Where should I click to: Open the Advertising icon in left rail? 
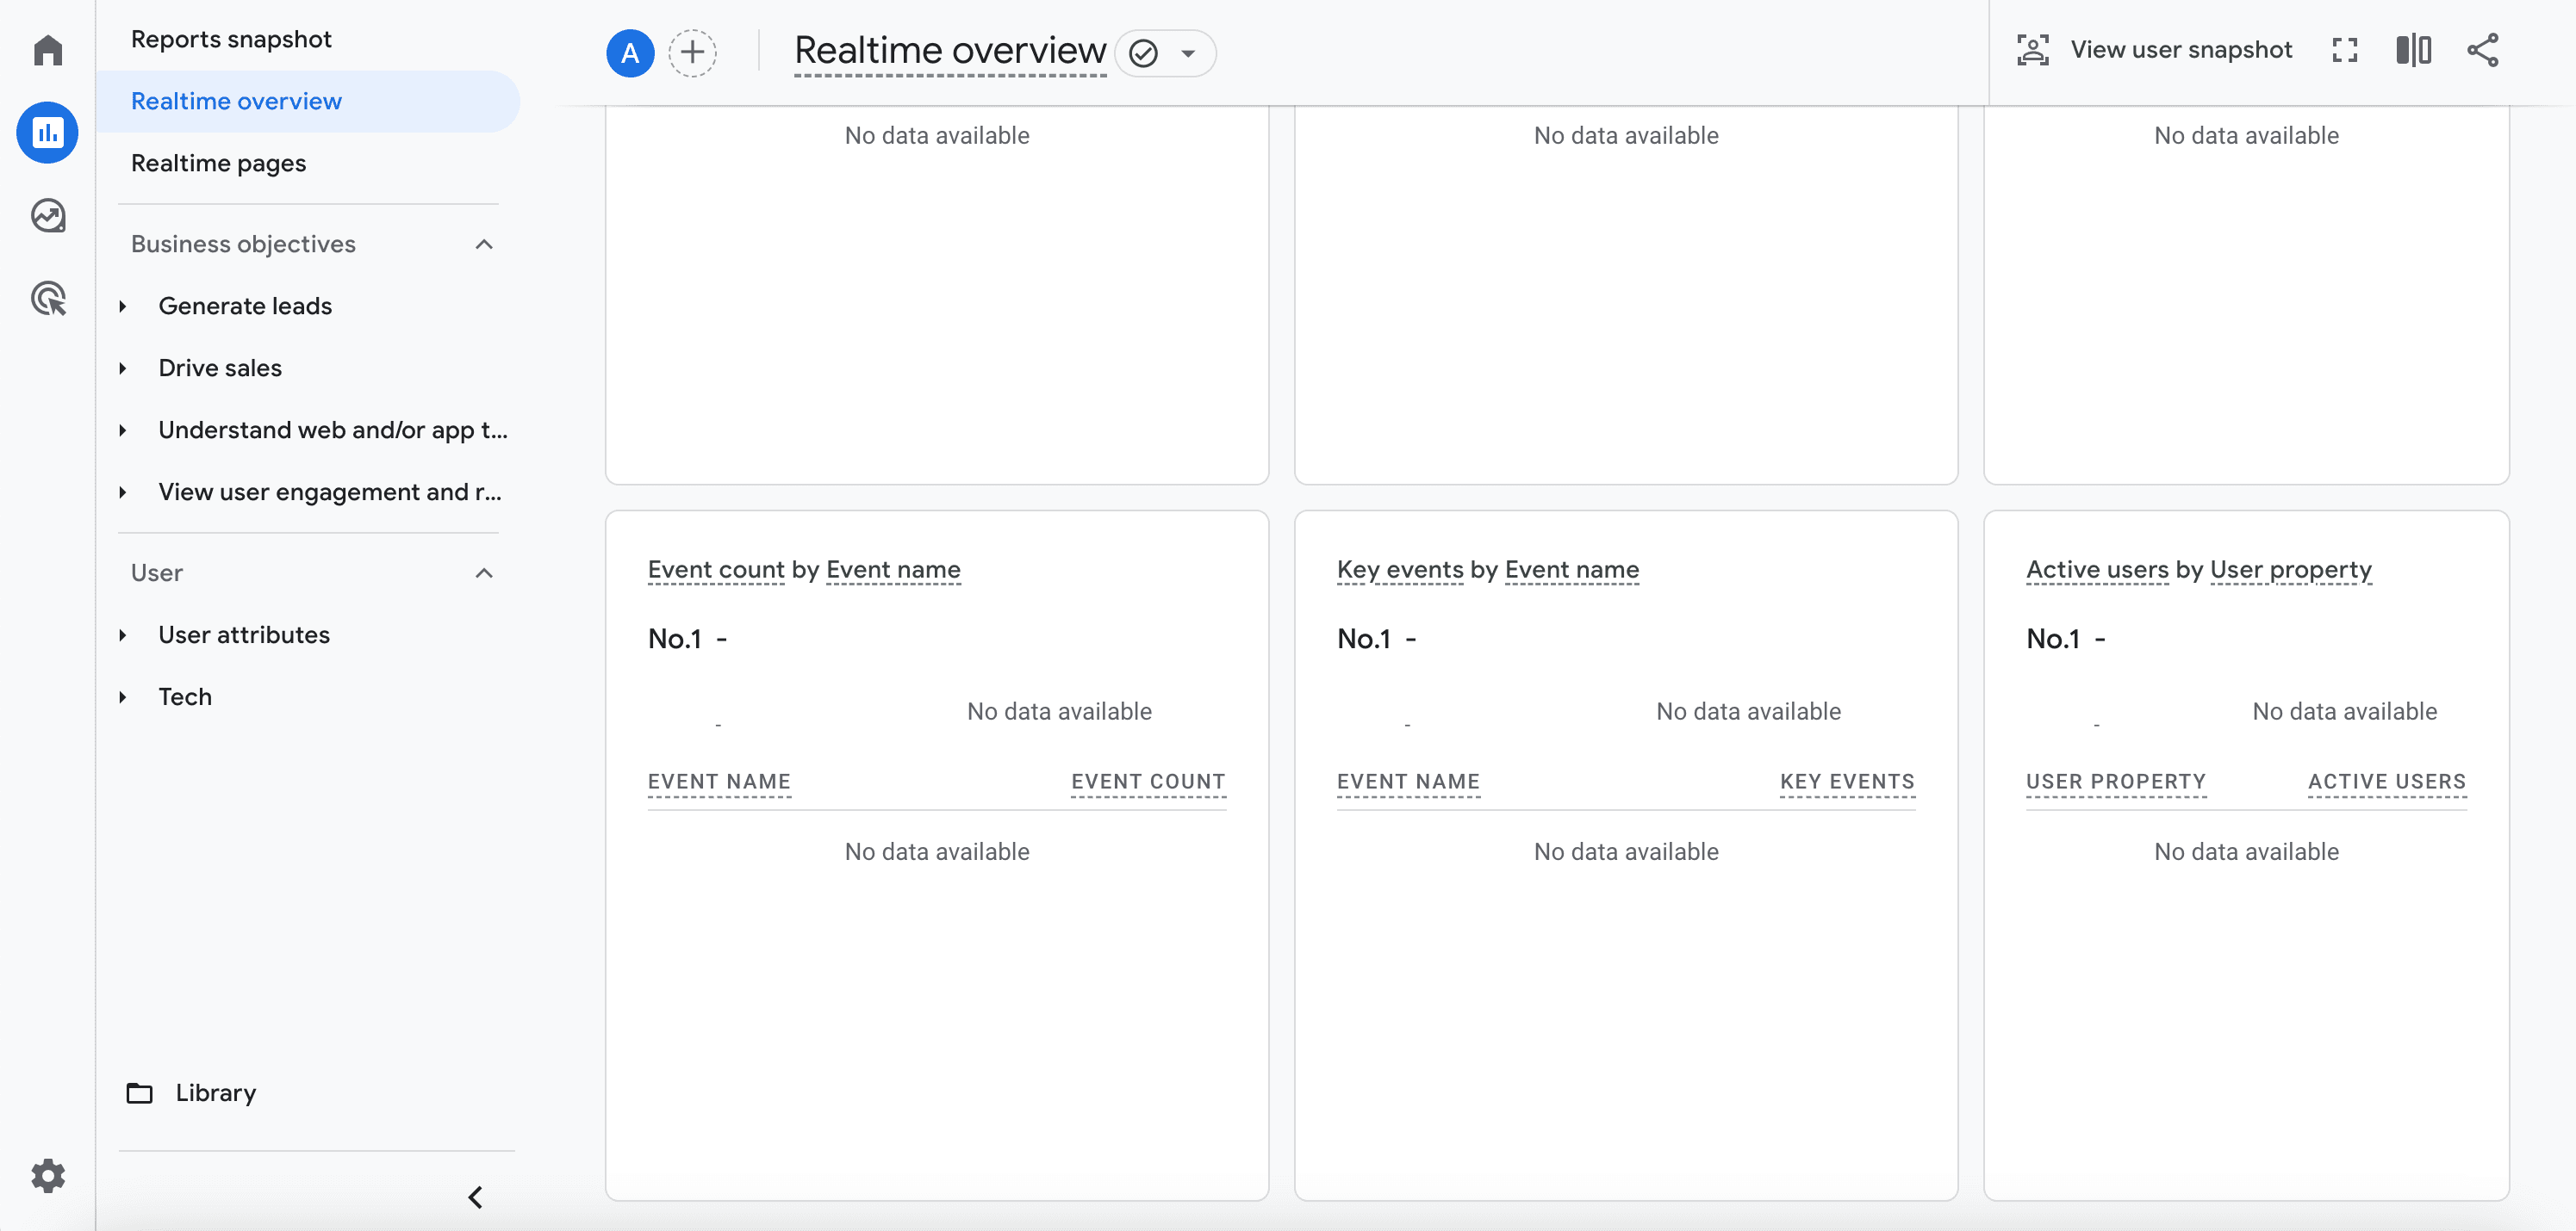point(48,298)
